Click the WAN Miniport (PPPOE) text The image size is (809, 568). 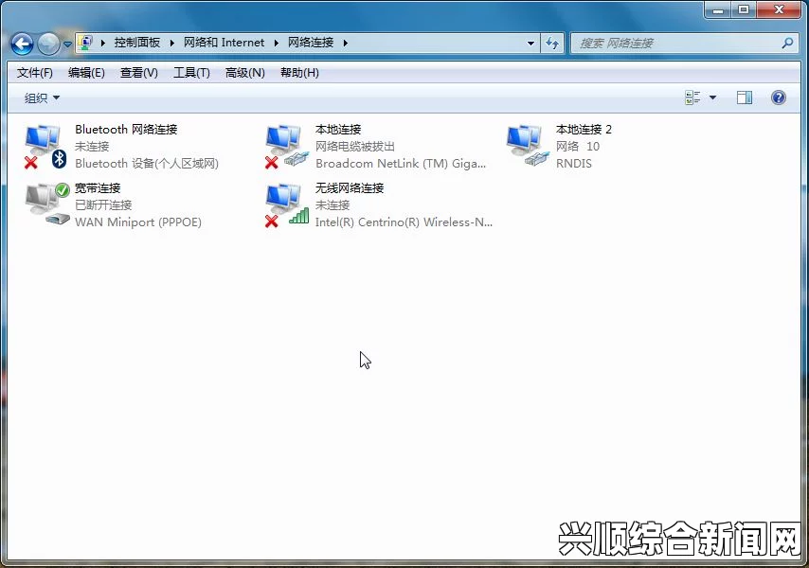138,222
